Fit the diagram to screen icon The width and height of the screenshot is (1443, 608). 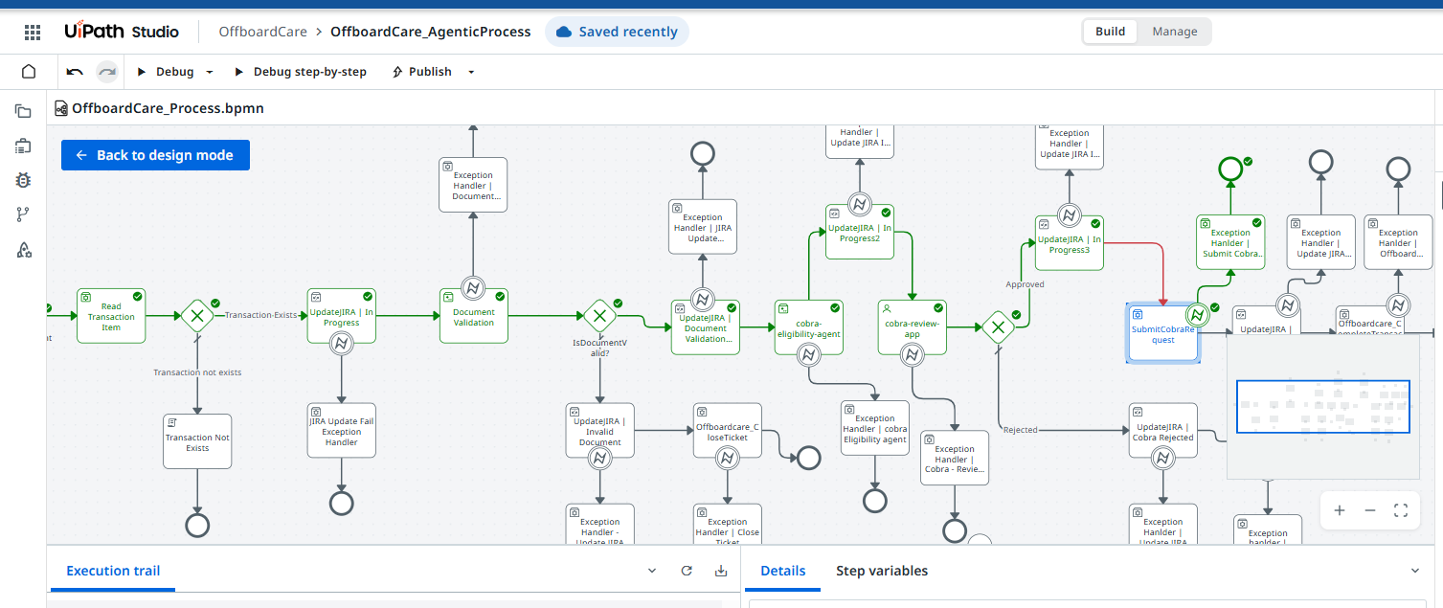pyautogui.click(x=1401, y=510)
